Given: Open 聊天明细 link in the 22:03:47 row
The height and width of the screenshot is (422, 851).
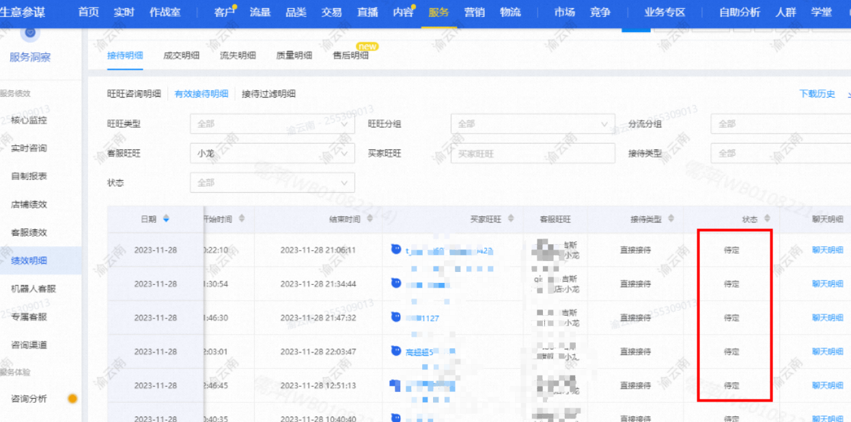Looking at the screenshot, I should pos(828,352).
